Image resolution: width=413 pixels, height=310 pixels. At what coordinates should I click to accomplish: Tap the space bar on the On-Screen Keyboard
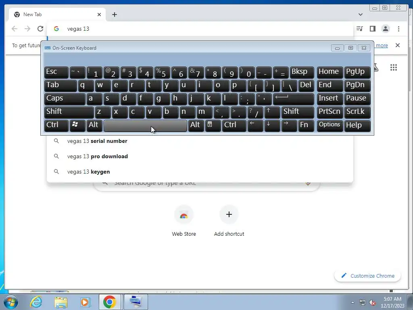pos(145,126)
